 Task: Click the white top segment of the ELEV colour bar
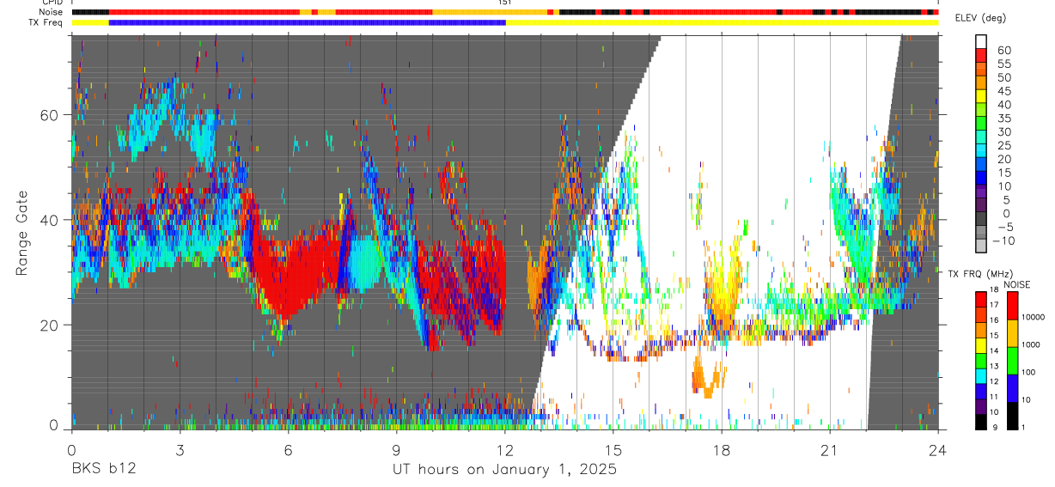click(x=982, y=40)
